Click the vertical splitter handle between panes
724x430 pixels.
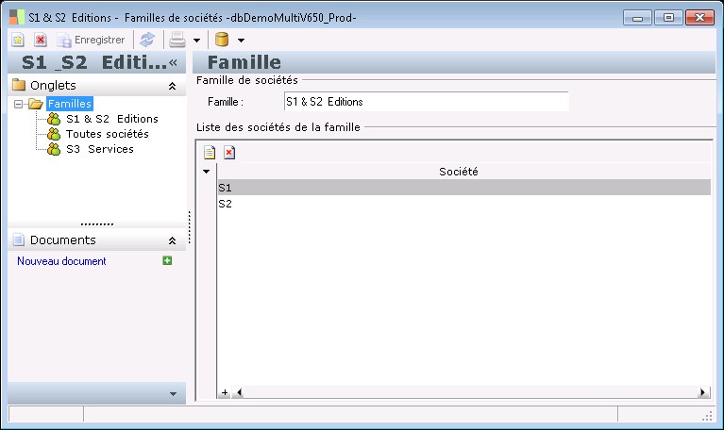click(x=190, y=227)
